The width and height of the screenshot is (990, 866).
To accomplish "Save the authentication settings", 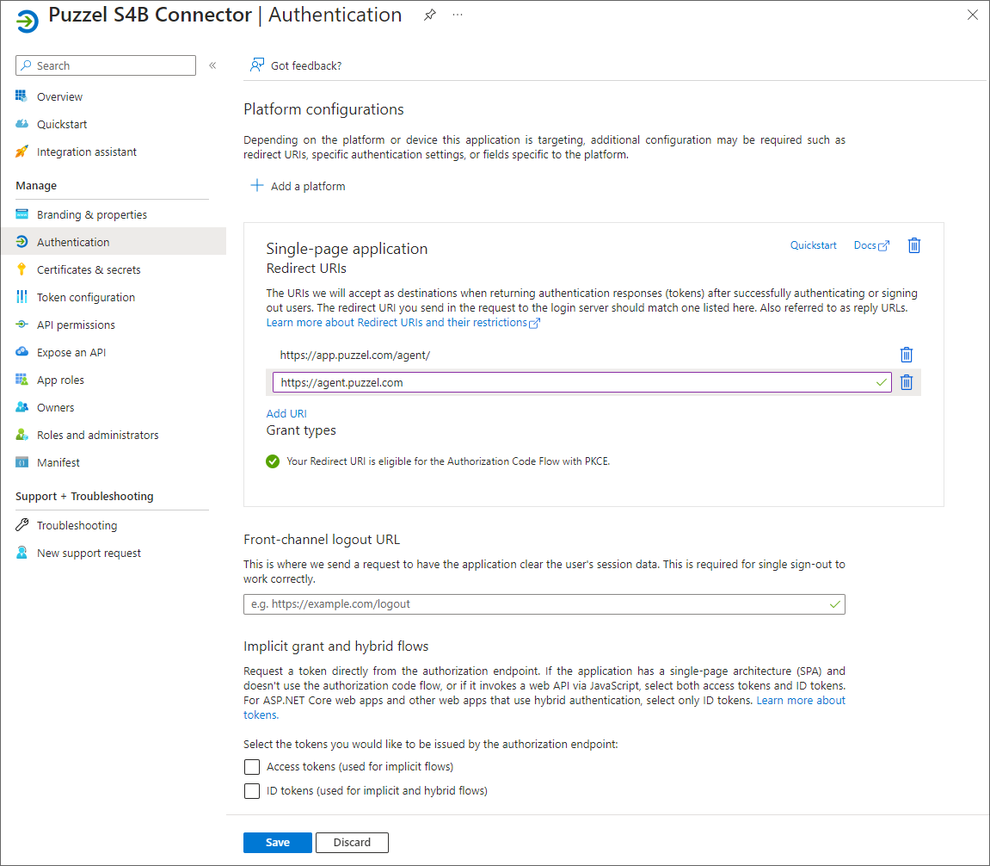I will [277, 843].
